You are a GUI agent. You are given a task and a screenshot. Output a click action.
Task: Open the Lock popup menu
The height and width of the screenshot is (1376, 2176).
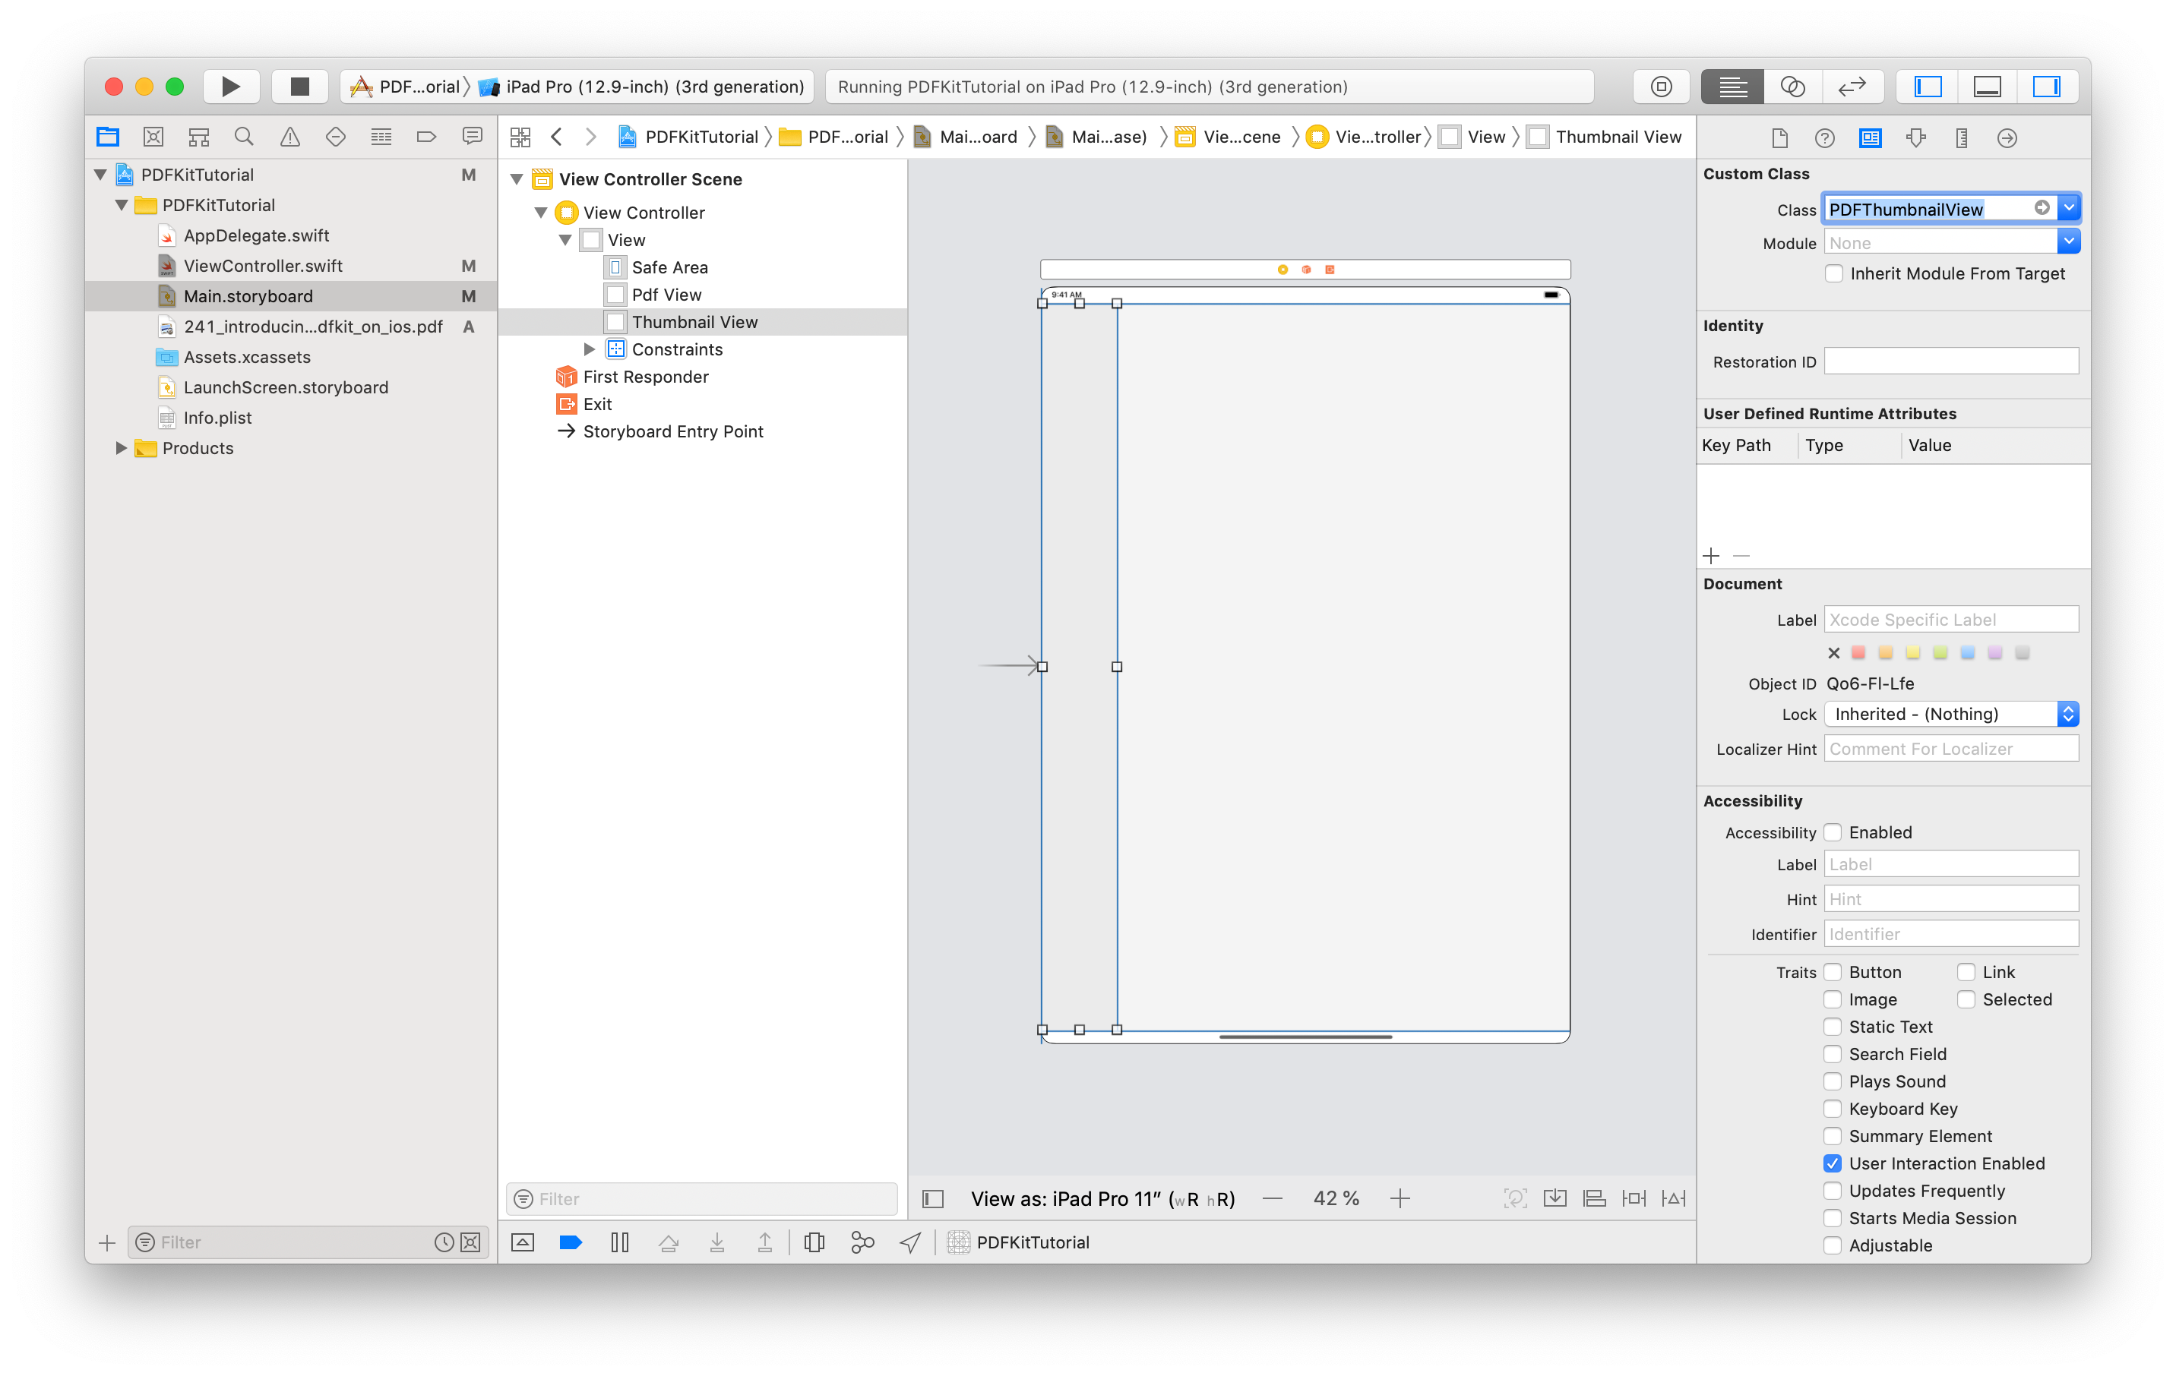click(x=1951, y=714)
